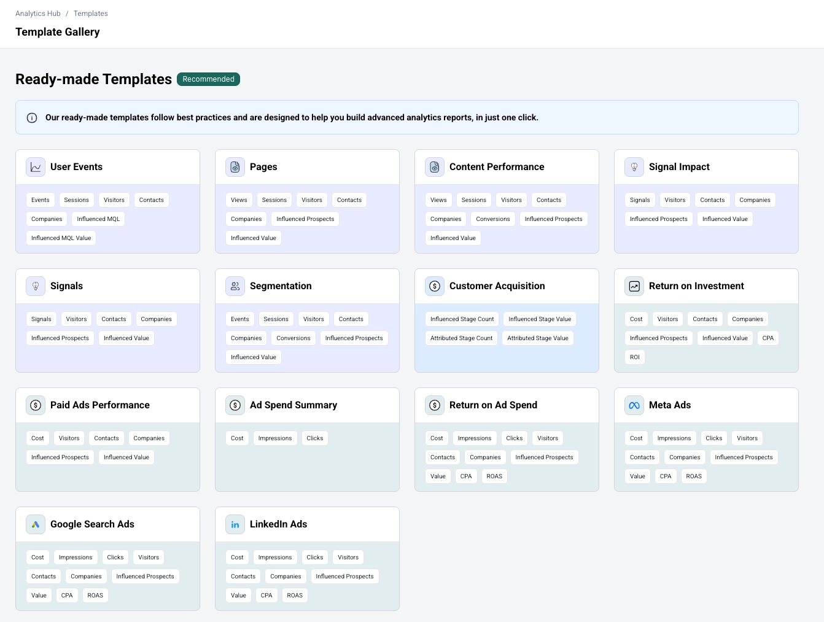This screenshot has width=824, height=622.
Task: Go to Analytics Hub via breadcrumb
Action: click(x=38, y=14)
